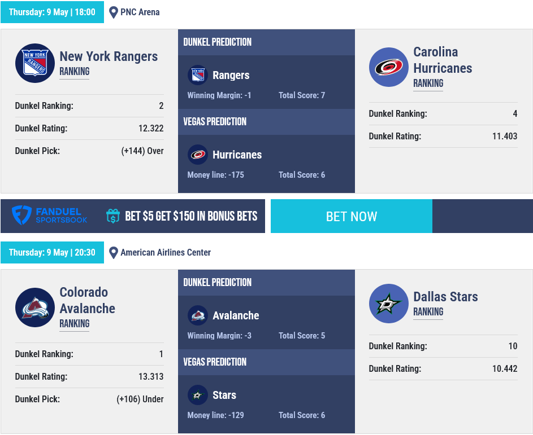Click small Rangers logo in Dunkel Prediction
This screenshot has width=533, height=435.
tap(198, 75)
